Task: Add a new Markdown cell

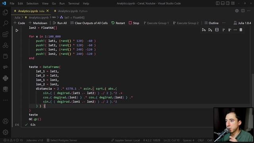Action: coord(38,23)
